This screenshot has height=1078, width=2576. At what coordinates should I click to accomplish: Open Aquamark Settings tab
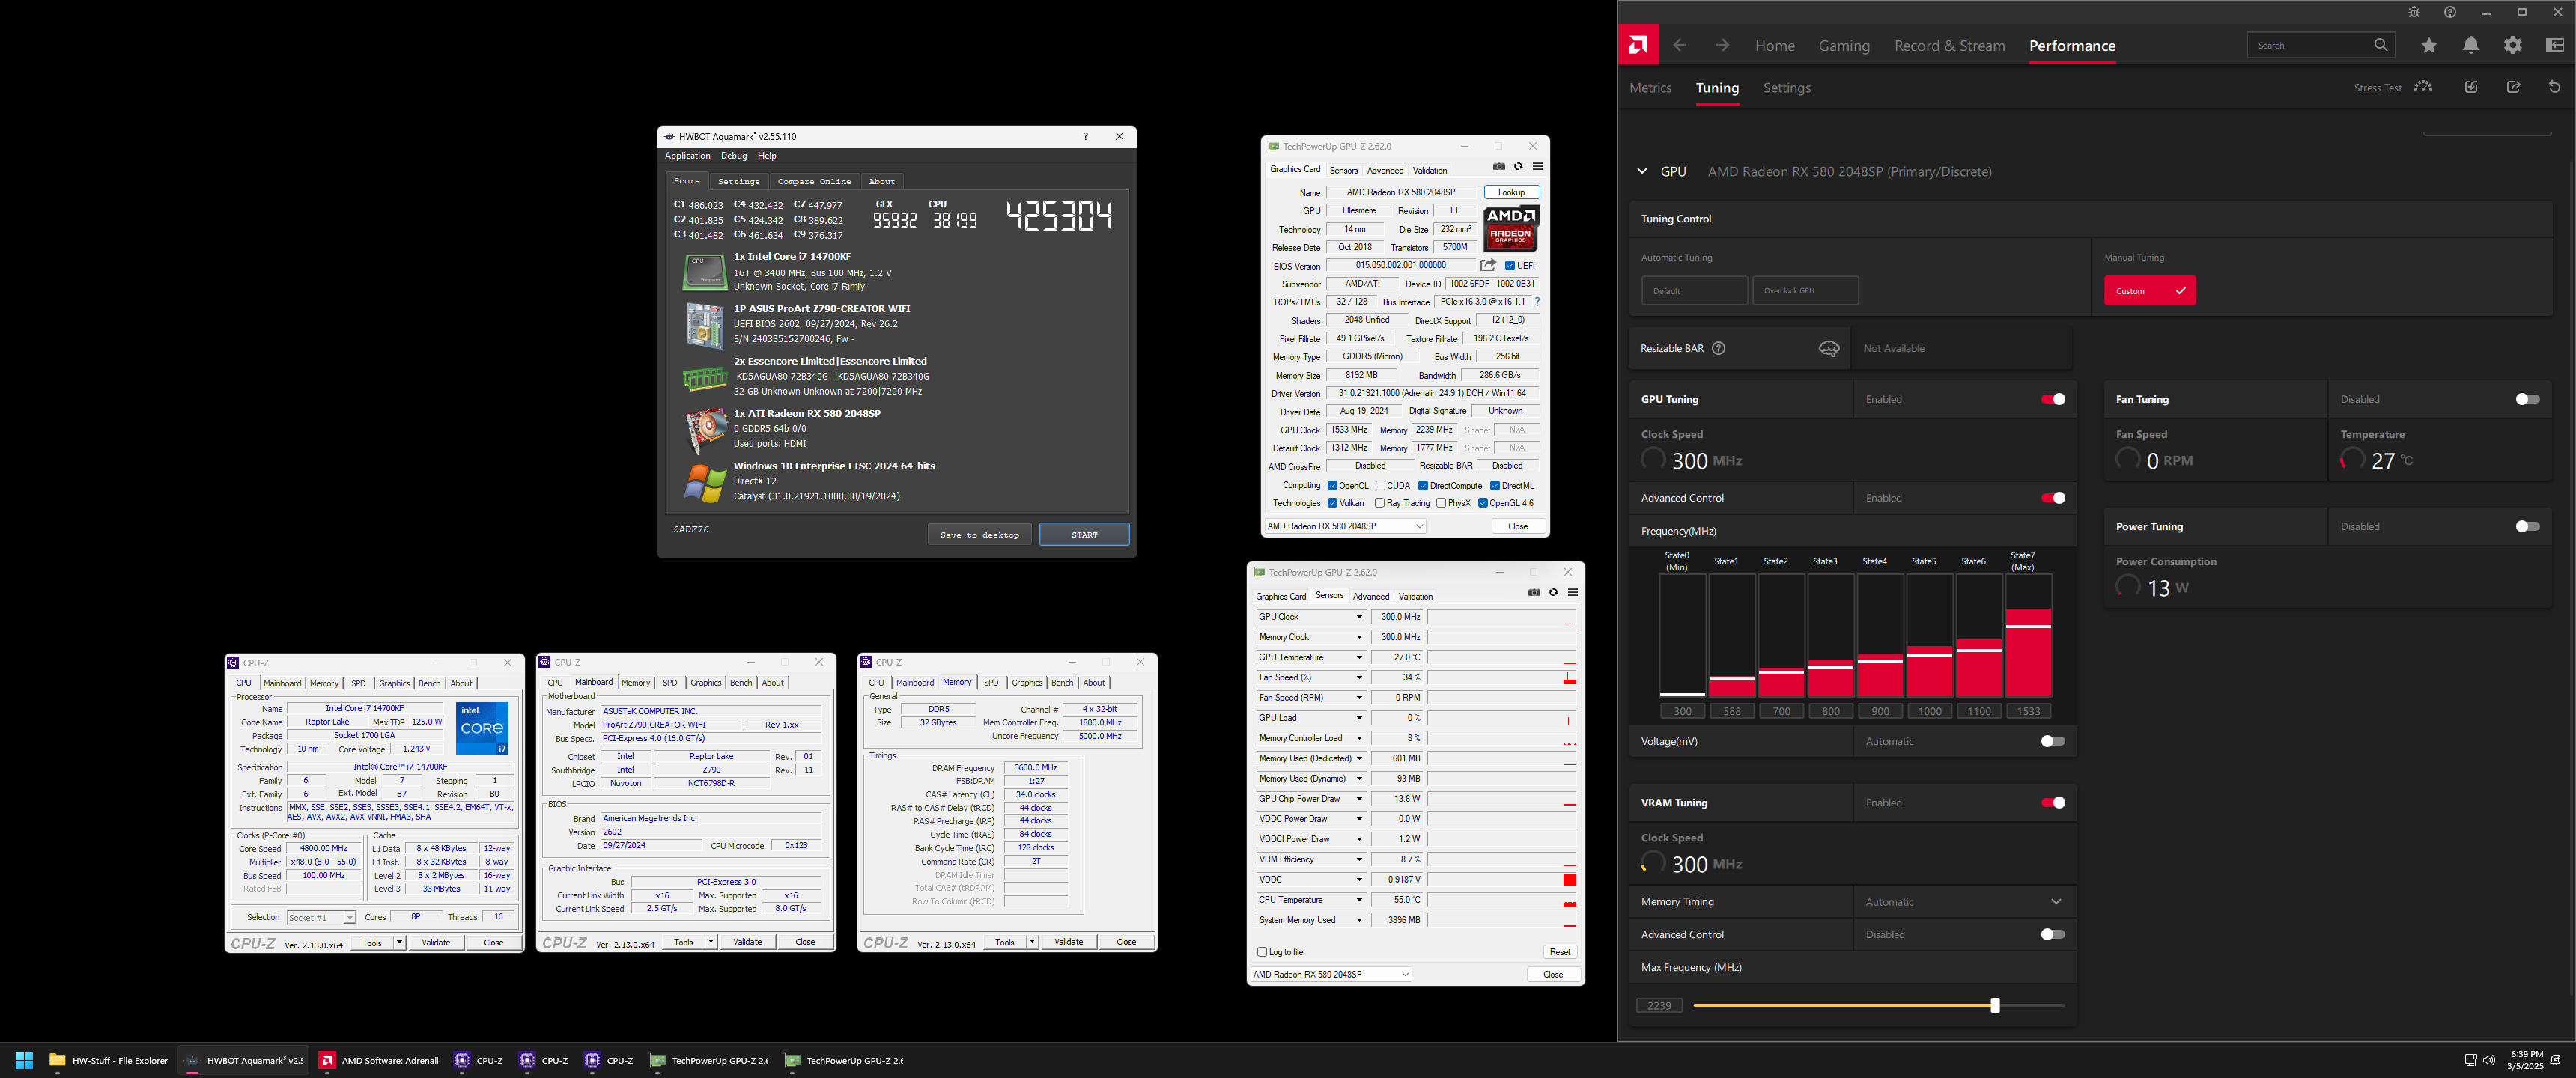click(739, 182)
